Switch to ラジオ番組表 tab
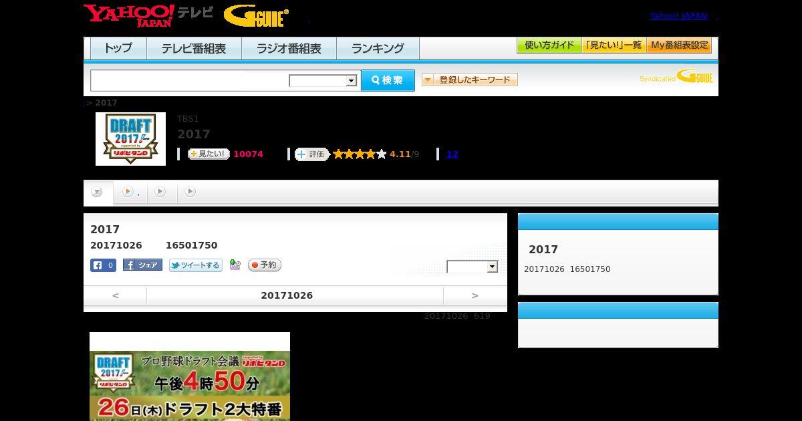The height and width of the screenshot is (421, 802). (x=289, y=48)
